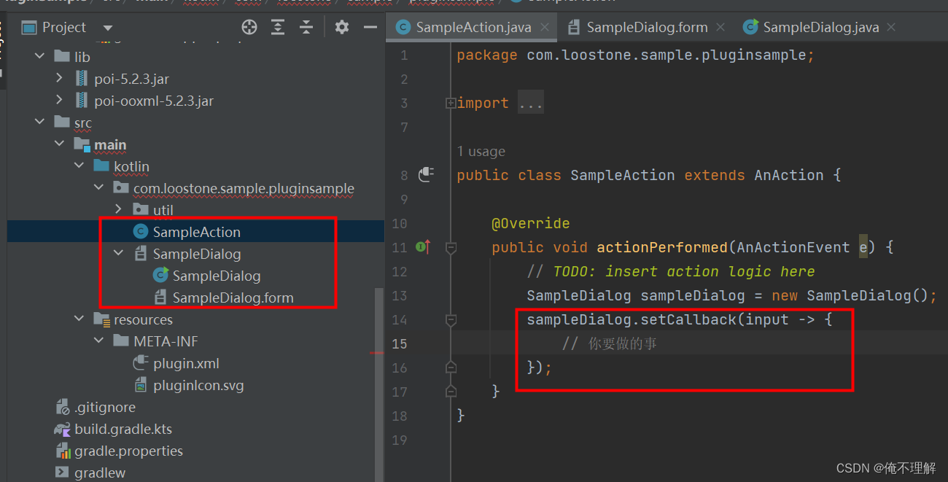Switch to SampleAction.java tab
The image size is (948, 482).
tap(473, 27)
